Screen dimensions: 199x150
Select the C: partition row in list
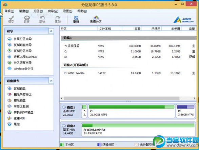pos(128,51)
